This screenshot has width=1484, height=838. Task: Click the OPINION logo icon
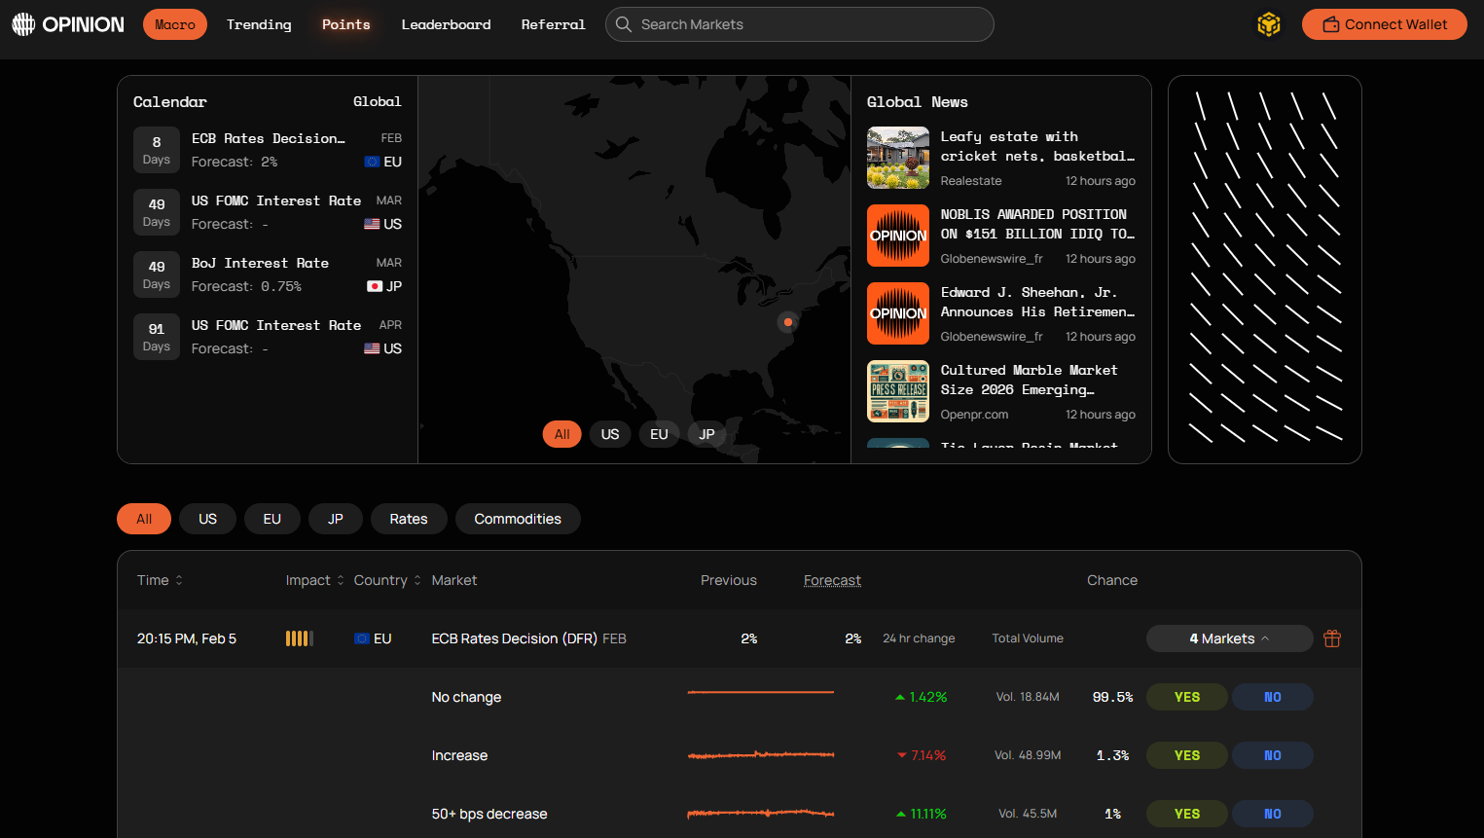23,24
